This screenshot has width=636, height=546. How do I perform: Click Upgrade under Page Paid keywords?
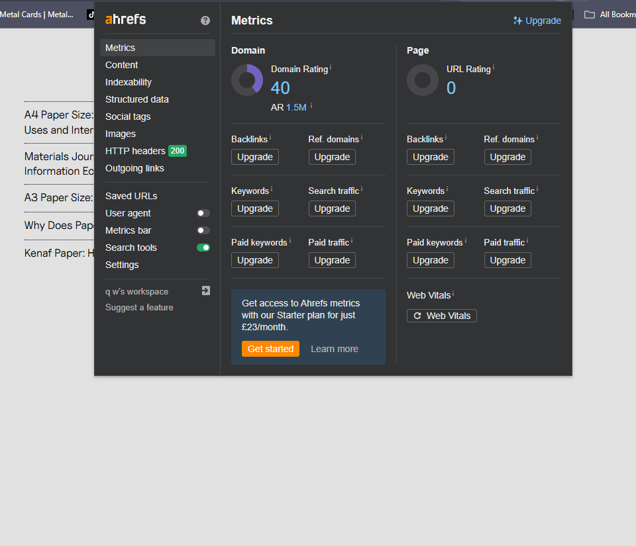click(431, 260)
